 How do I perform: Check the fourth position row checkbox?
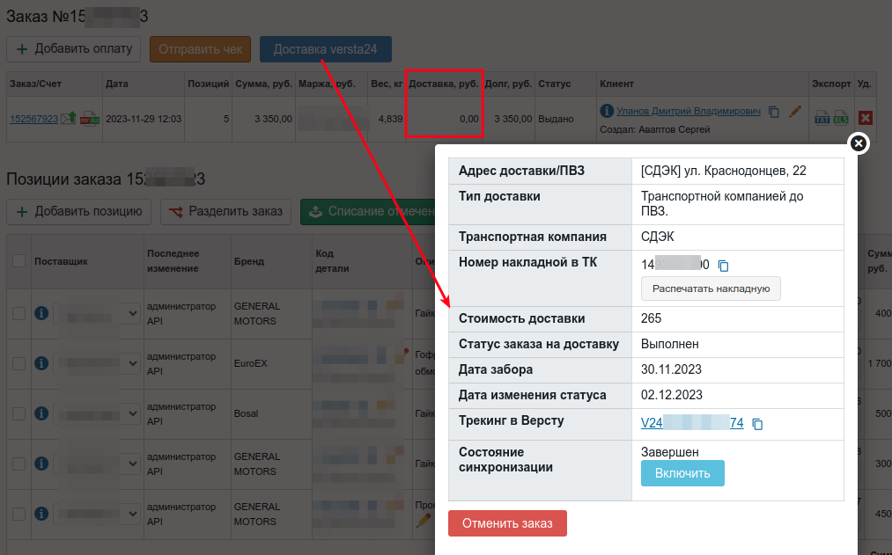point(18,464)
